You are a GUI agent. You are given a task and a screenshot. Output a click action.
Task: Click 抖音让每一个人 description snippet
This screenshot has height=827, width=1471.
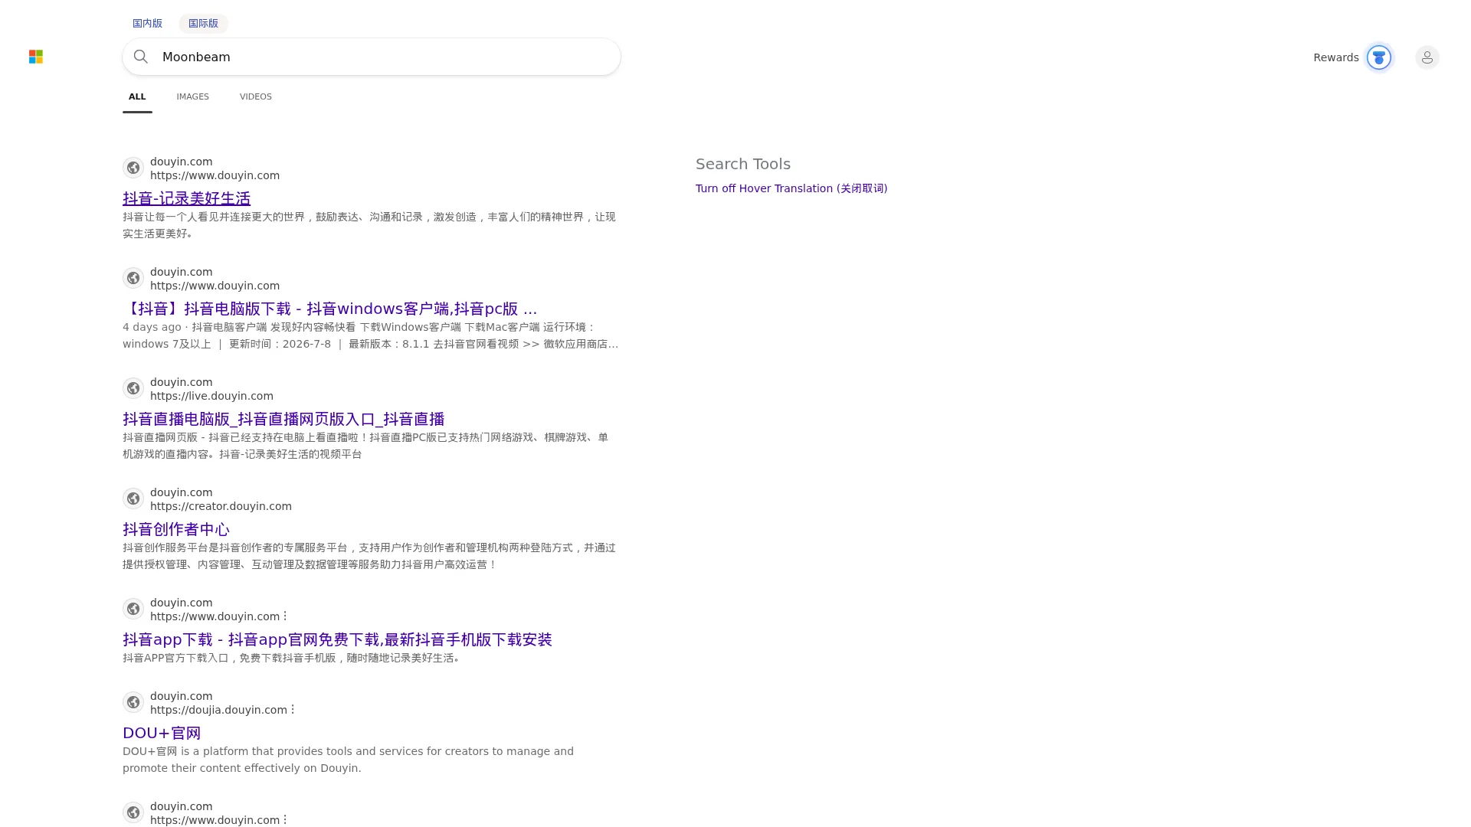click(x=369, y=225)
